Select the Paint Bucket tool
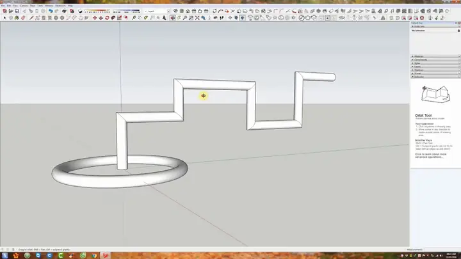The width and height of the screenshot is (461, 259). [x=17, y=18]
